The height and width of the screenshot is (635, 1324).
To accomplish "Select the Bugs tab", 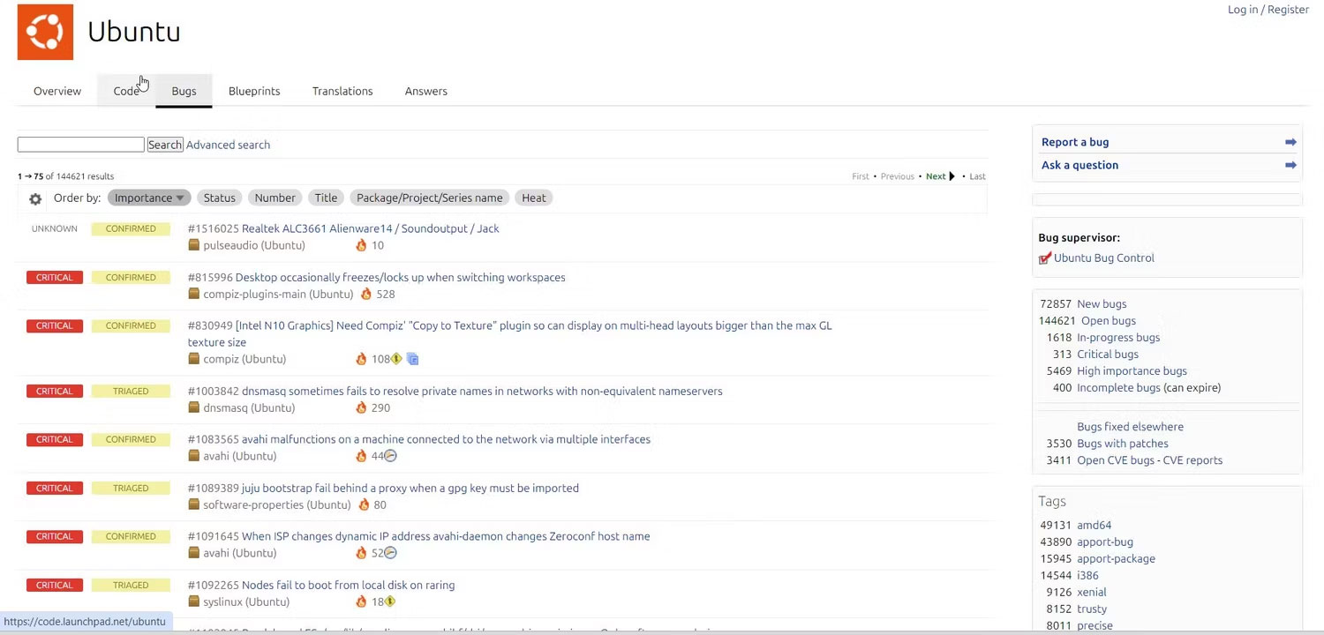I will [184, 91].
